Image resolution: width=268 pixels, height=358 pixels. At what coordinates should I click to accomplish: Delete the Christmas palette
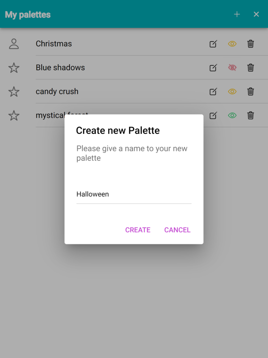(251, 44)
